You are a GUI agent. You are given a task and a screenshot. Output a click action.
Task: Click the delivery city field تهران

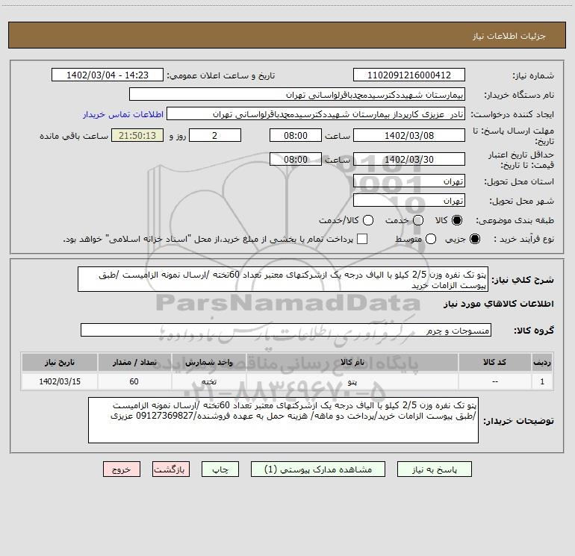(x=409, y=201)
